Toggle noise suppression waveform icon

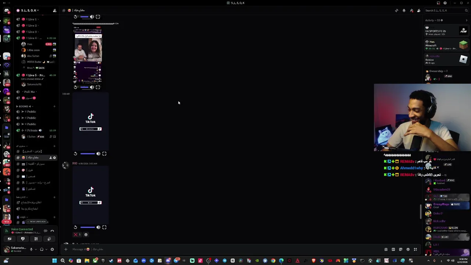46,231
